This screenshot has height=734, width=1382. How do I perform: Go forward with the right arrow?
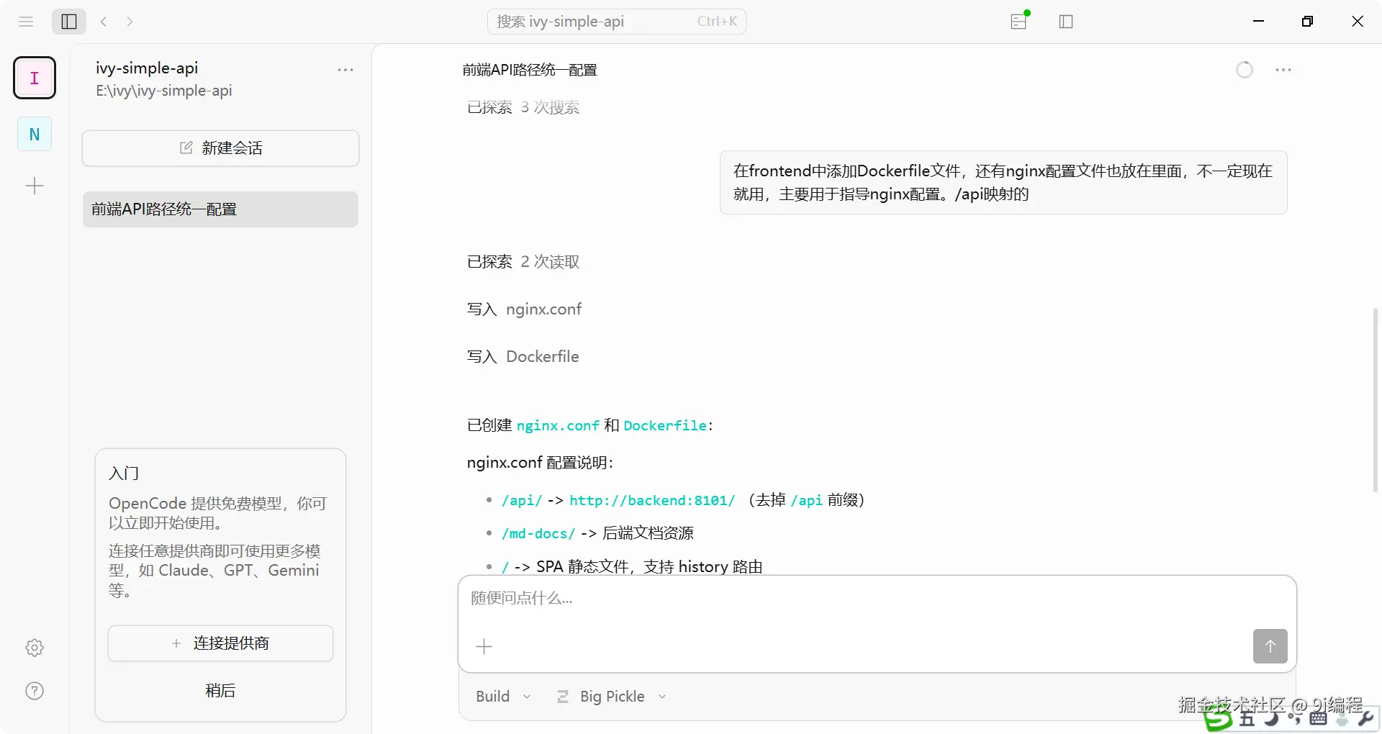point(130,22)
